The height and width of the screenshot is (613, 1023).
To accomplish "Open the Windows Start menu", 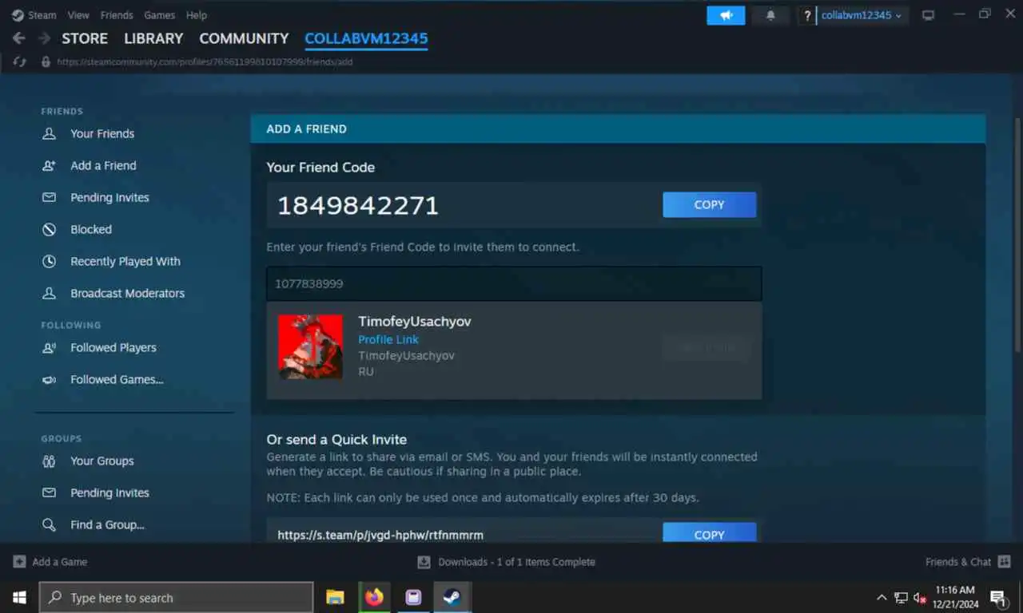I will click(19, 597).
